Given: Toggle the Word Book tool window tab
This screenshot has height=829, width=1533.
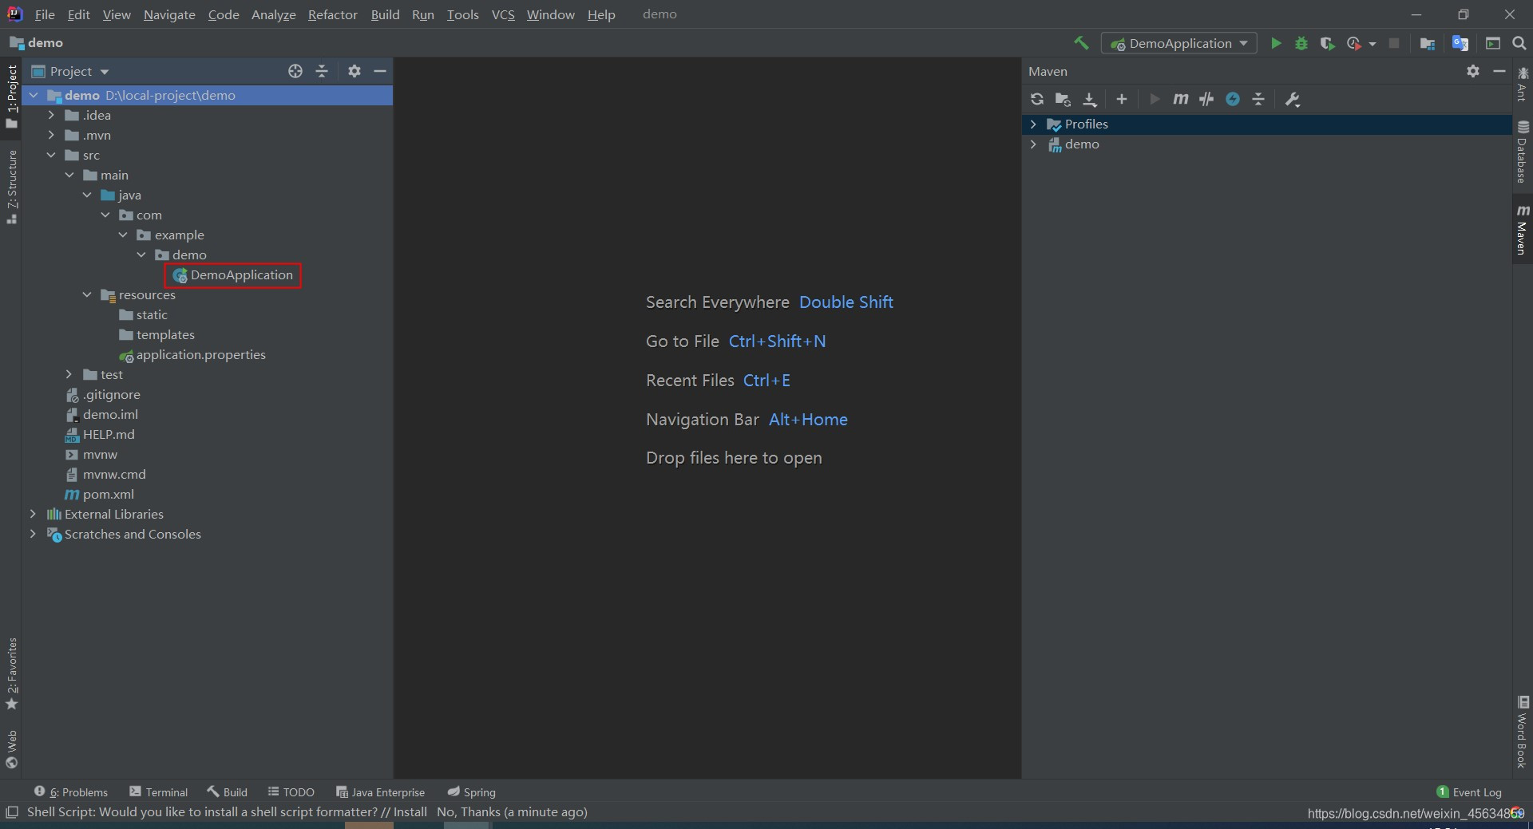Looking at the screenshot, I should click(x=1522, y=732).
